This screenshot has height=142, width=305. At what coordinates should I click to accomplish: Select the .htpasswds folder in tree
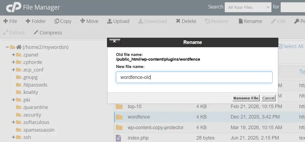coord(35,85)
